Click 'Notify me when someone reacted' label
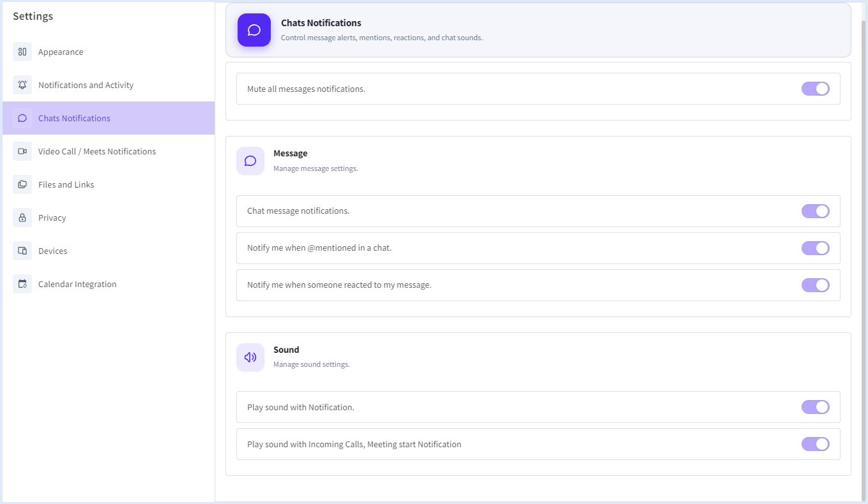The height and width of the screenshot is (504, 868). 339,285
